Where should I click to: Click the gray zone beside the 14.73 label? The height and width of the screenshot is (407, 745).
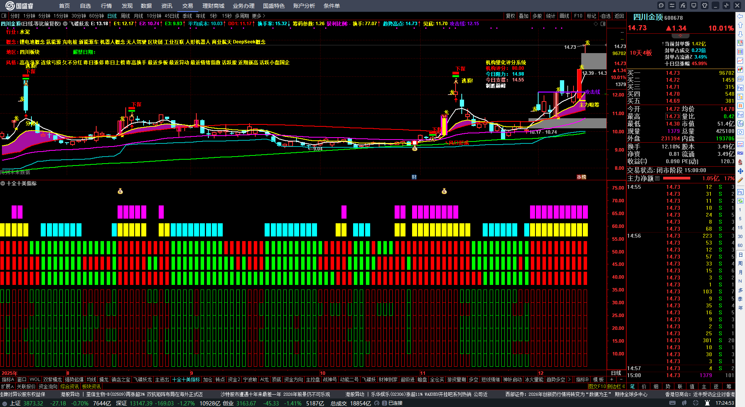(594, 61)
